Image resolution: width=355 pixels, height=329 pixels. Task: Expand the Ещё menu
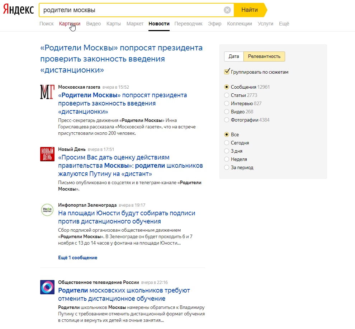284,24
